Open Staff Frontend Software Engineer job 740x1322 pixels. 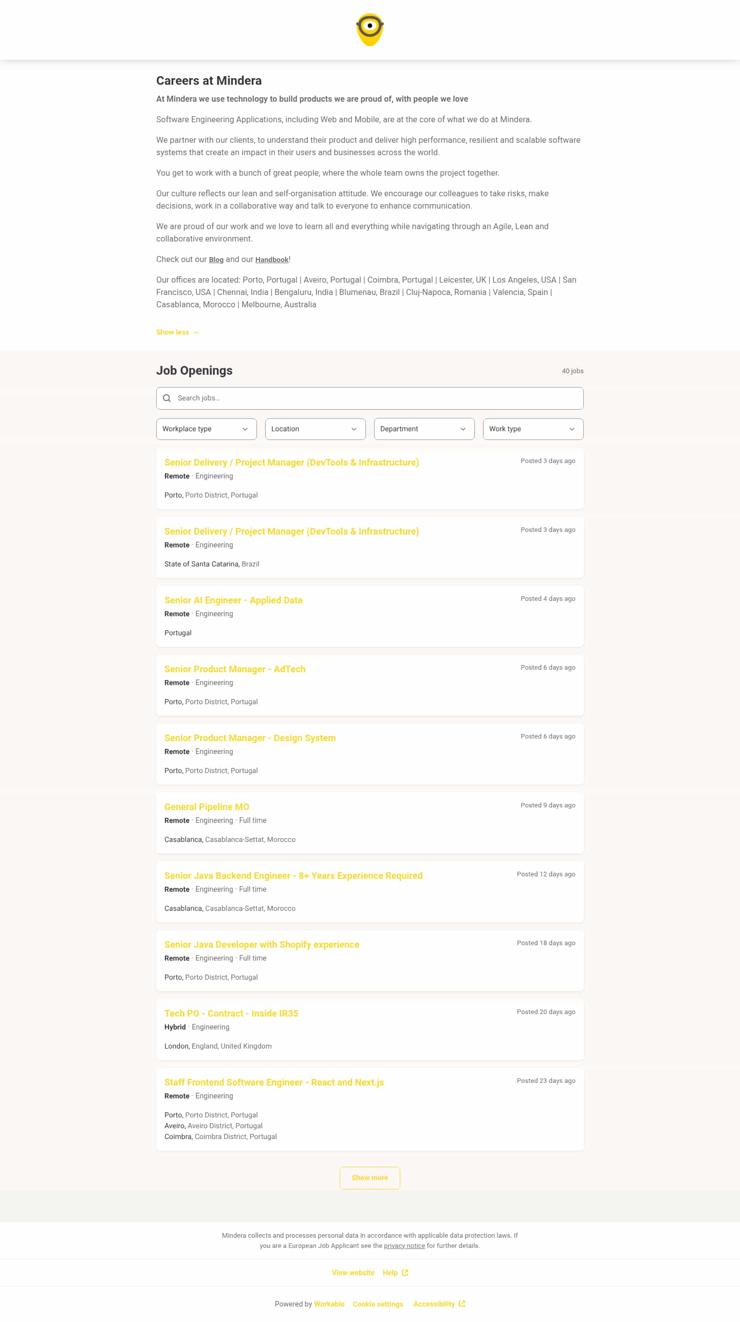tap(274, 1082)
